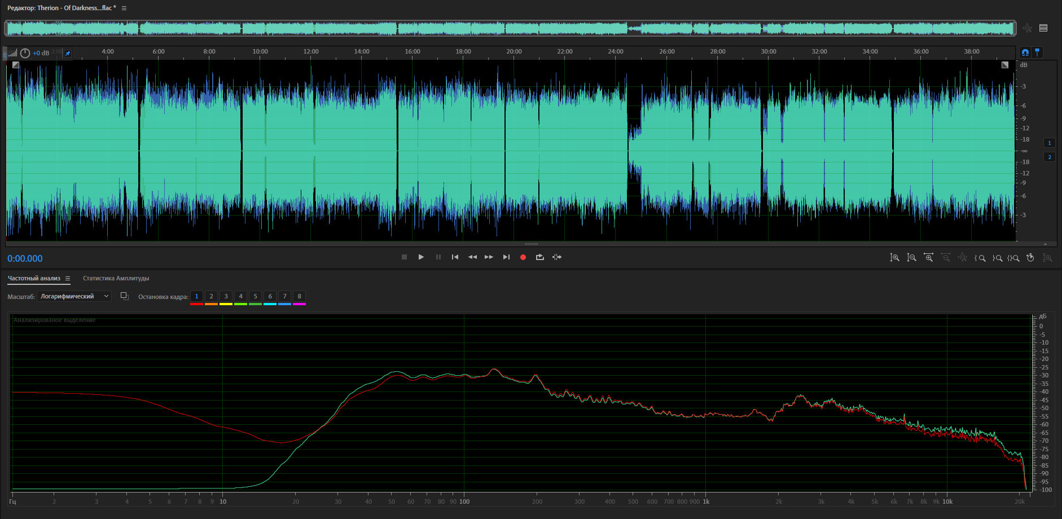Adjust the +0 dB volume knob

[25, 53]
